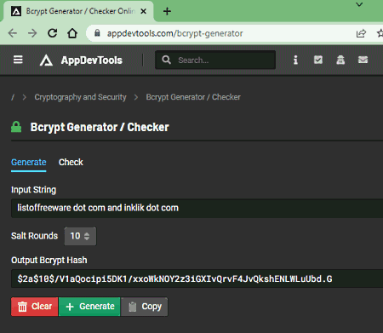Reload the page
The image size is (383, 333).
point(53,33)
